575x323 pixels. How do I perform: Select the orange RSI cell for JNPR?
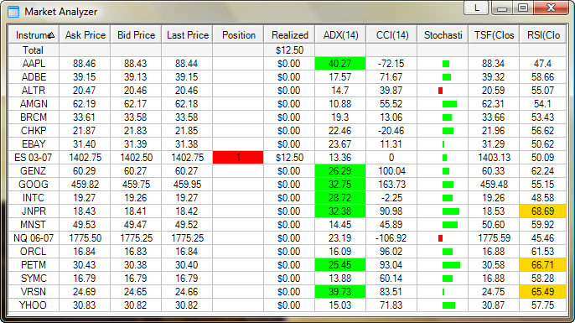pyautogui.click(x=543, y=211)
